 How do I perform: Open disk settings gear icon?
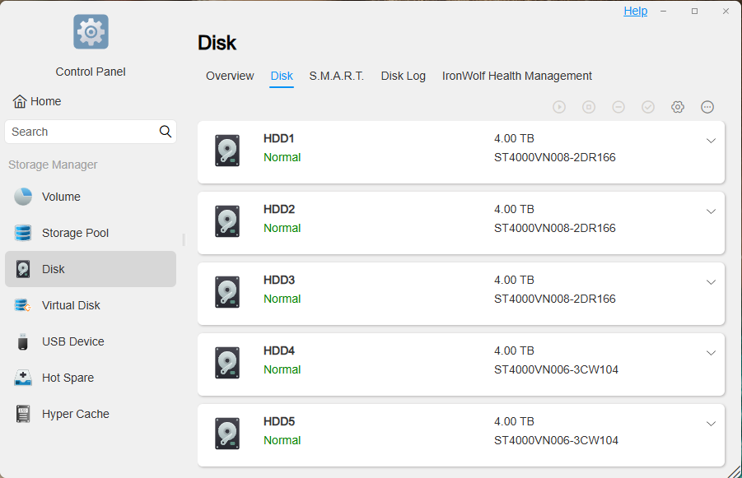point(678,107)
